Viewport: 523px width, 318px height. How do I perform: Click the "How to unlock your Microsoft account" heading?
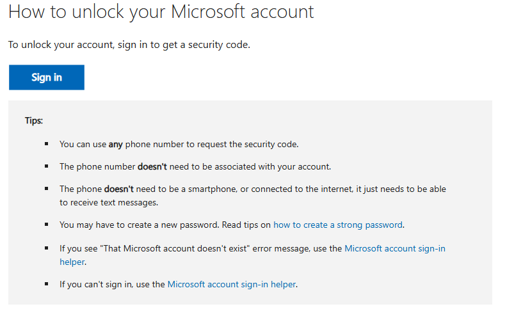[x=161, y=12]
